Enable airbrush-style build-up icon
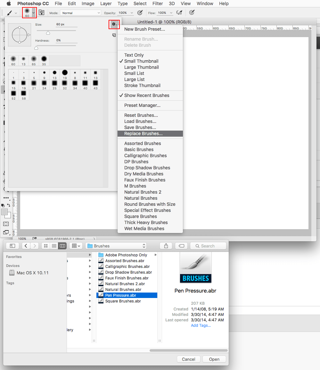The image size is (320, 370). (x=179, y=13)
